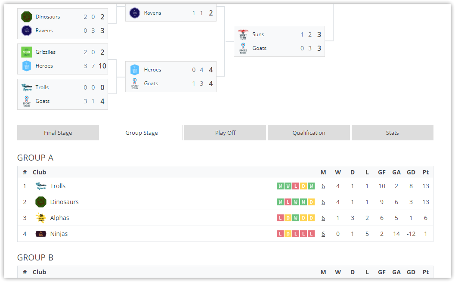Click the Trolls team name link
This screenshot has width=455, height=282.
click(58, 186)
